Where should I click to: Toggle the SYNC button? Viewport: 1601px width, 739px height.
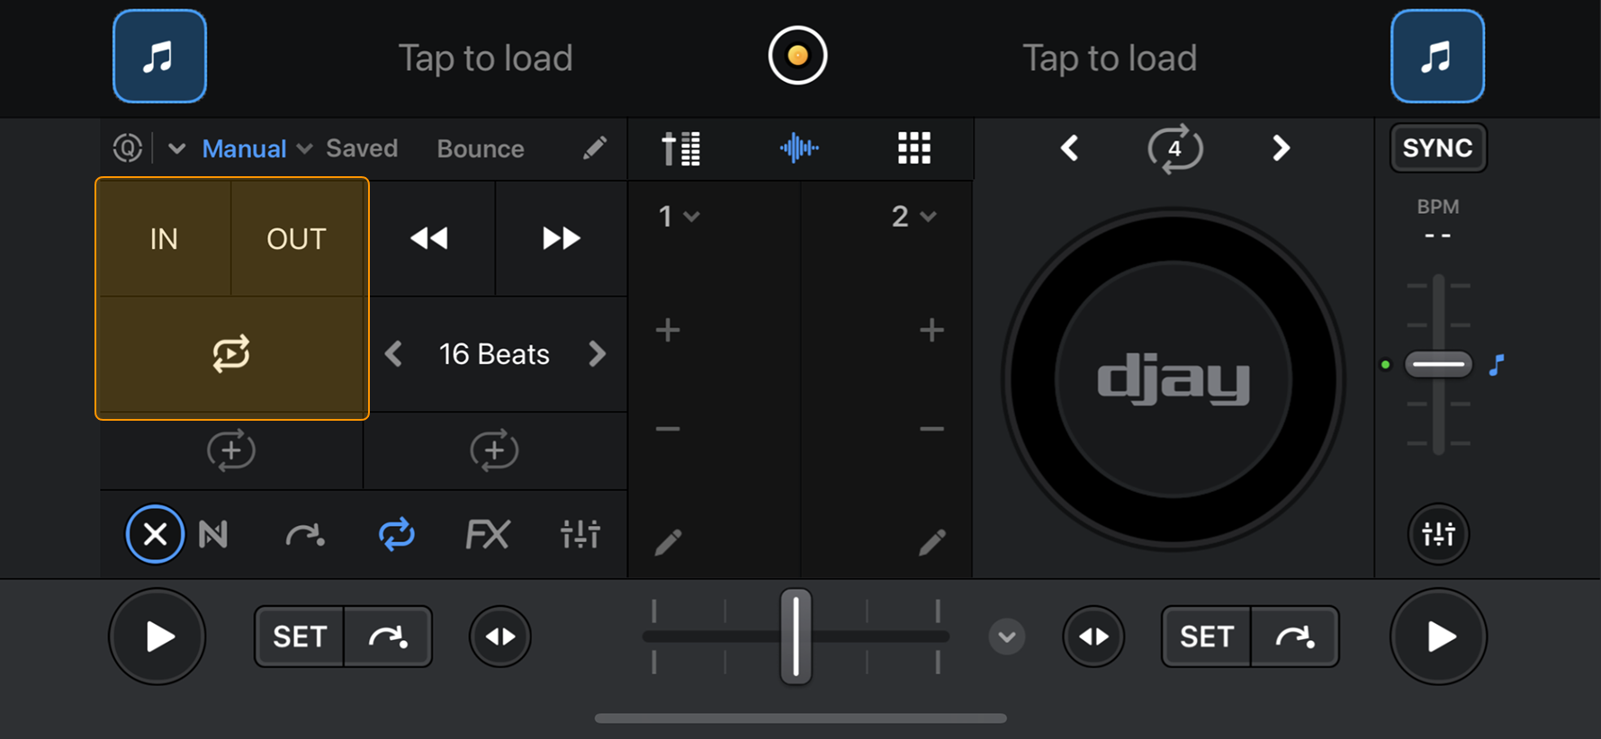pos(1437,148)
